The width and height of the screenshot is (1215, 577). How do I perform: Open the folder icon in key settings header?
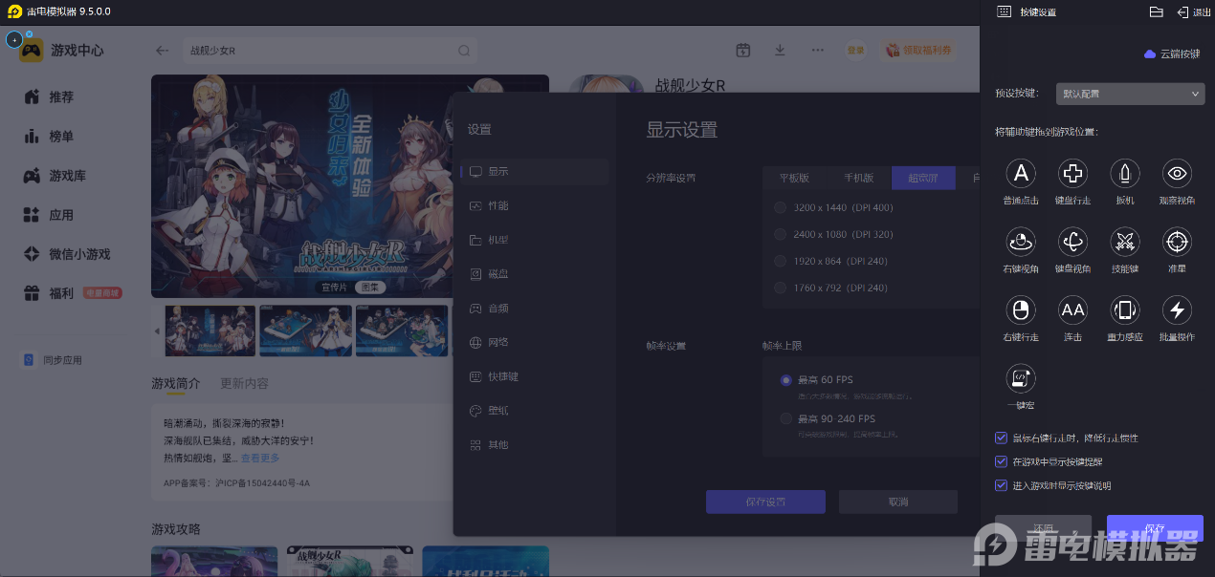[x=1156, y=11]
